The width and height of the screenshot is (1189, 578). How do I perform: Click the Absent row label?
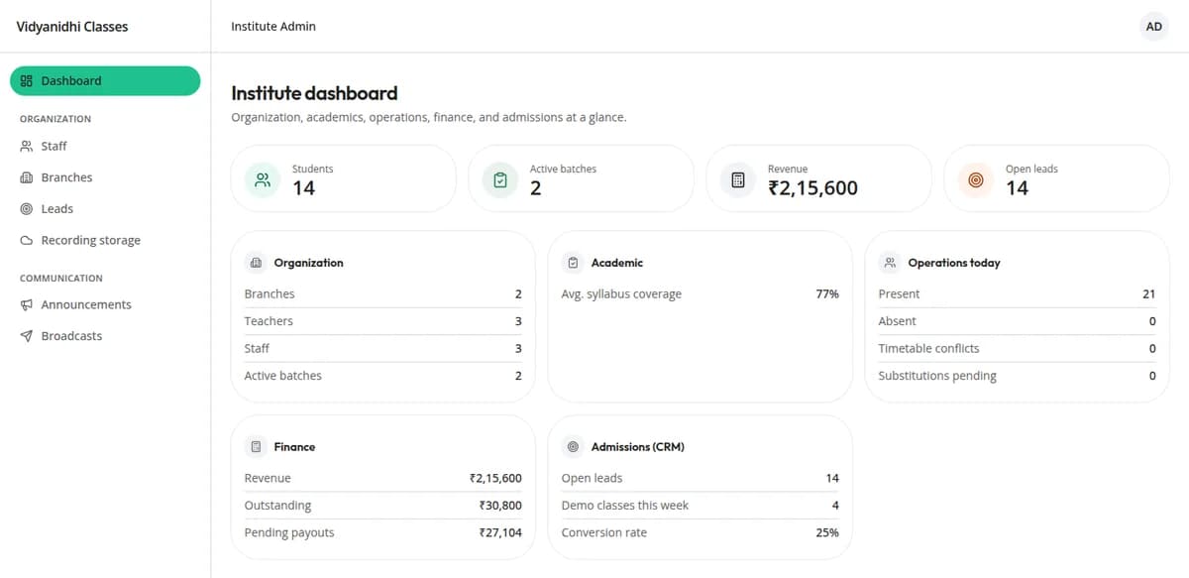tap(897, 321)
